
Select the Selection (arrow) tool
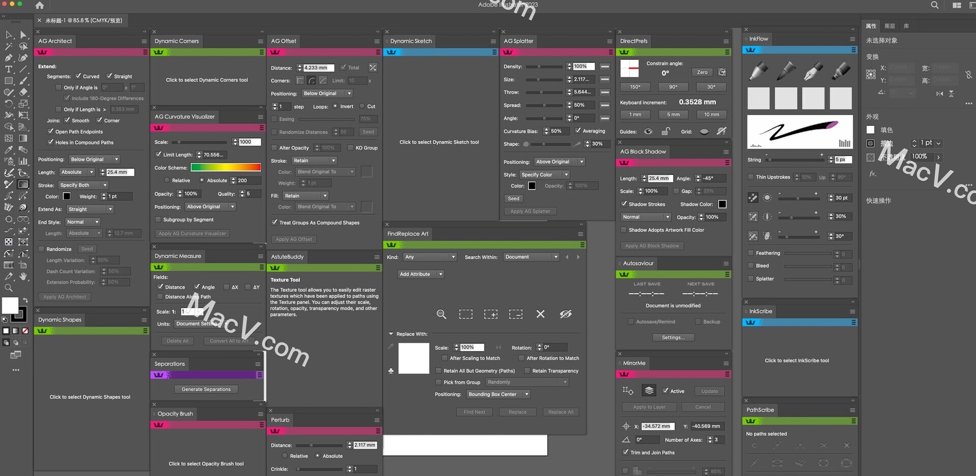pos(9,35)
